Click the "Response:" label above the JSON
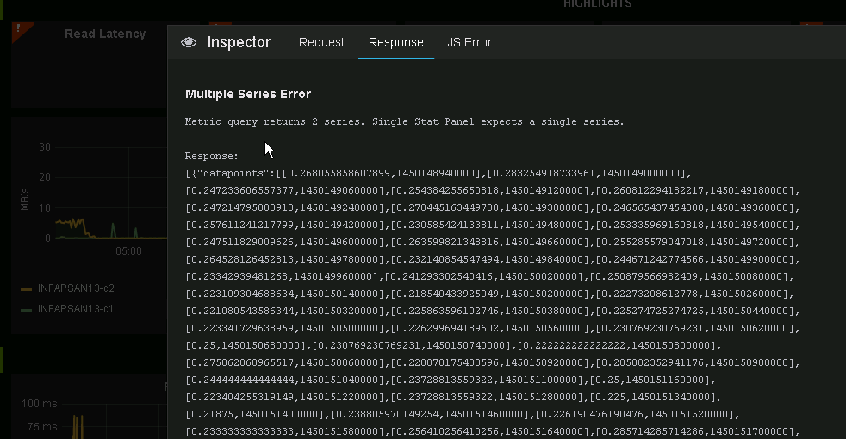 [x=212, y=156]
